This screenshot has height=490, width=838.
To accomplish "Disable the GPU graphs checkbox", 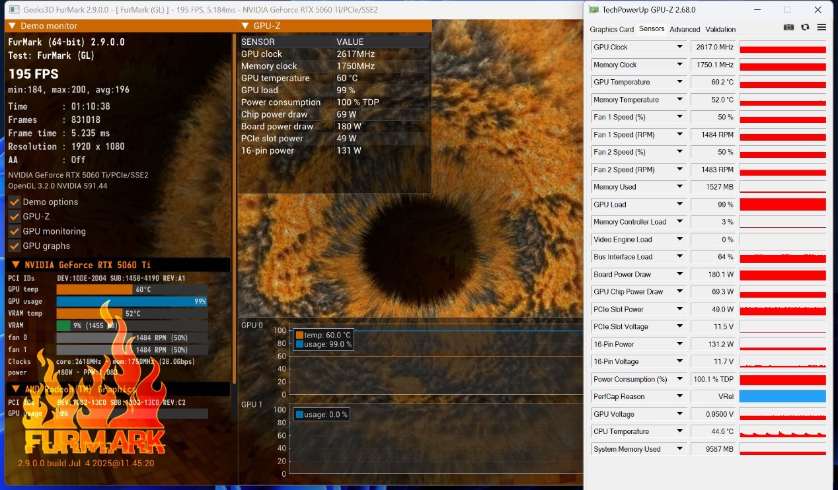I will pyautogui.click(x=15, y=246).
